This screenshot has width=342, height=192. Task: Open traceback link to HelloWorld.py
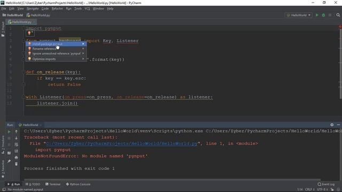click(121, 143)
